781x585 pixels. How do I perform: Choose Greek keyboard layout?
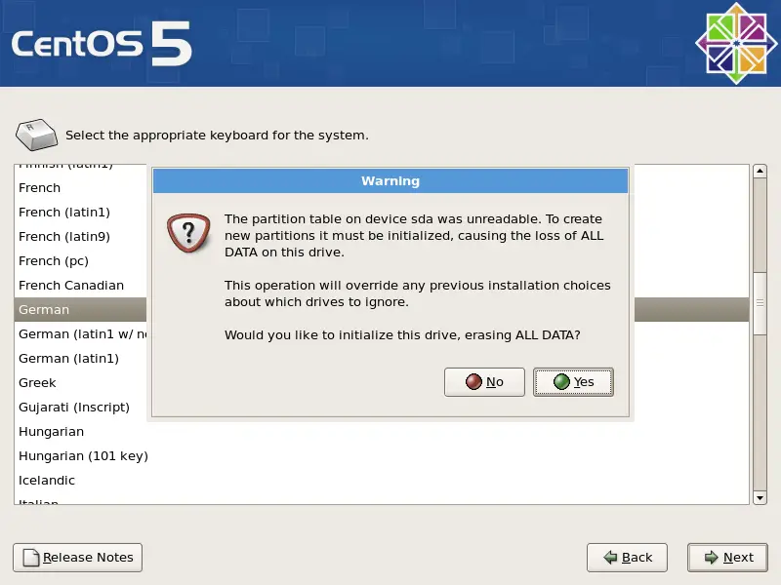[38, 383]
